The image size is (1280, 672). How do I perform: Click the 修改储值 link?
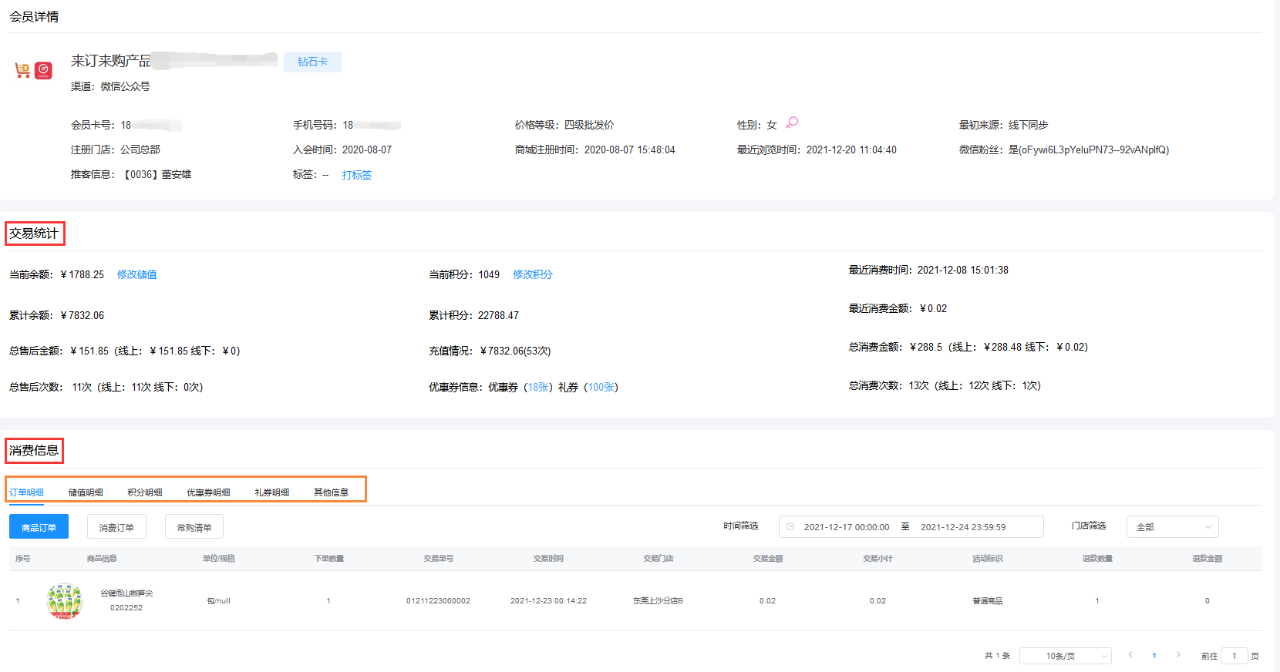point(137,275)
